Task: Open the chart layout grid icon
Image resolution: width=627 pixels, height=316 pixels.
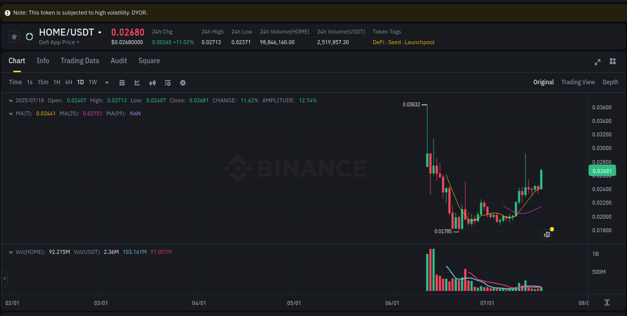Action: (x=612, y=62)
